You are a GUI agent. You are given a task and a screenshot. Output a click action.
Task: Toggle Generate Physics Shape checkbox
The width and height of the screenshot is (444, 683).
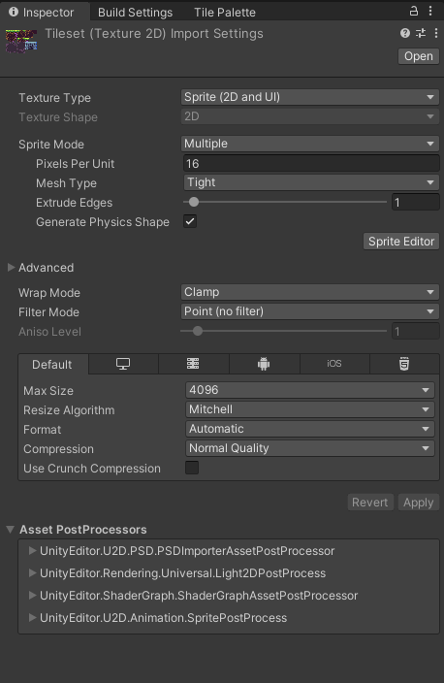(190, 221)
